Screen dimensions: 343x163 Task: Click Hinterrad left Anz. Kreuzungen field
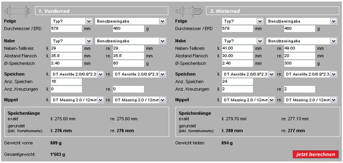pos(238,89)
